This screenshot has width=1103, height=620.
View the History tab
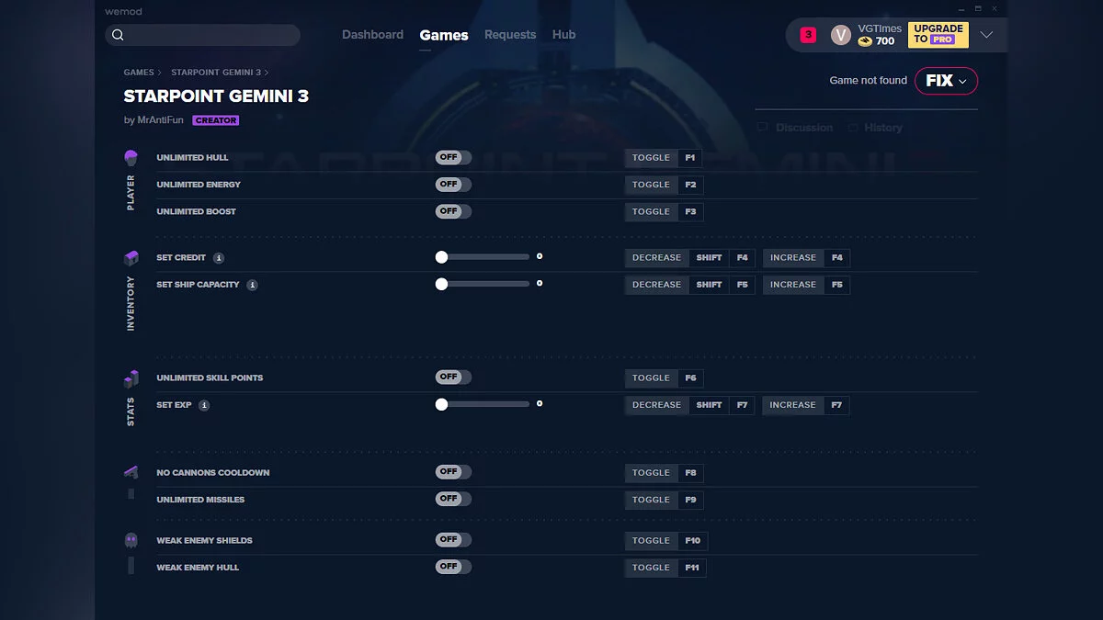875,128
